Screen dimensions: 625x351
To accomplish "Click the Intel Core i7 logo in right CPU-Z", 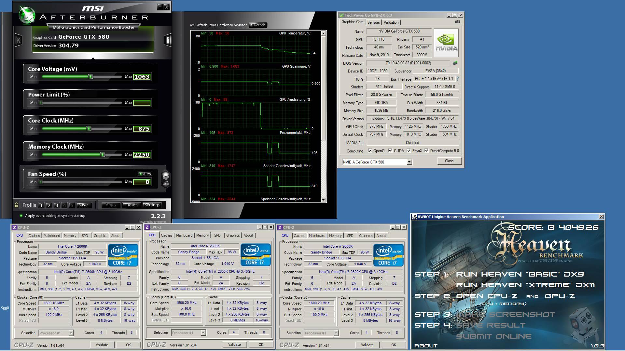I will click(x=388, y=255).
